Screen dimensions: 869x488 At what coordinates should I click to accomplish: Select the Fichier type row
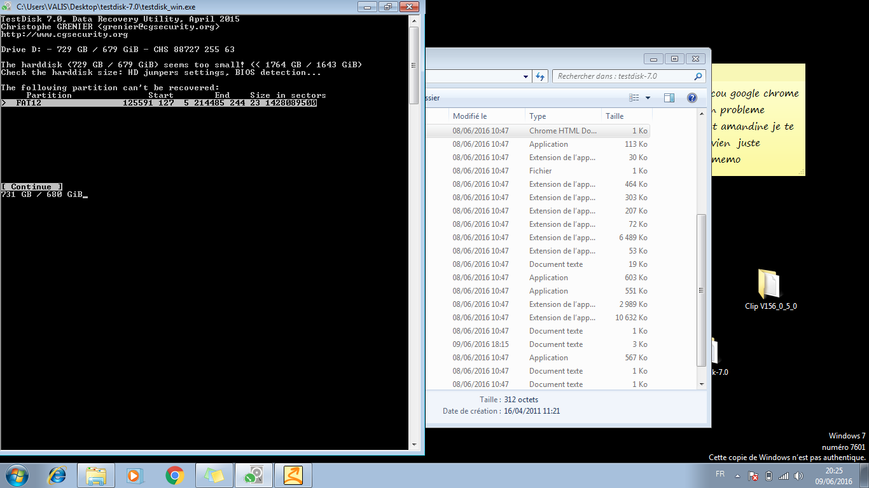tap(539, 171)
